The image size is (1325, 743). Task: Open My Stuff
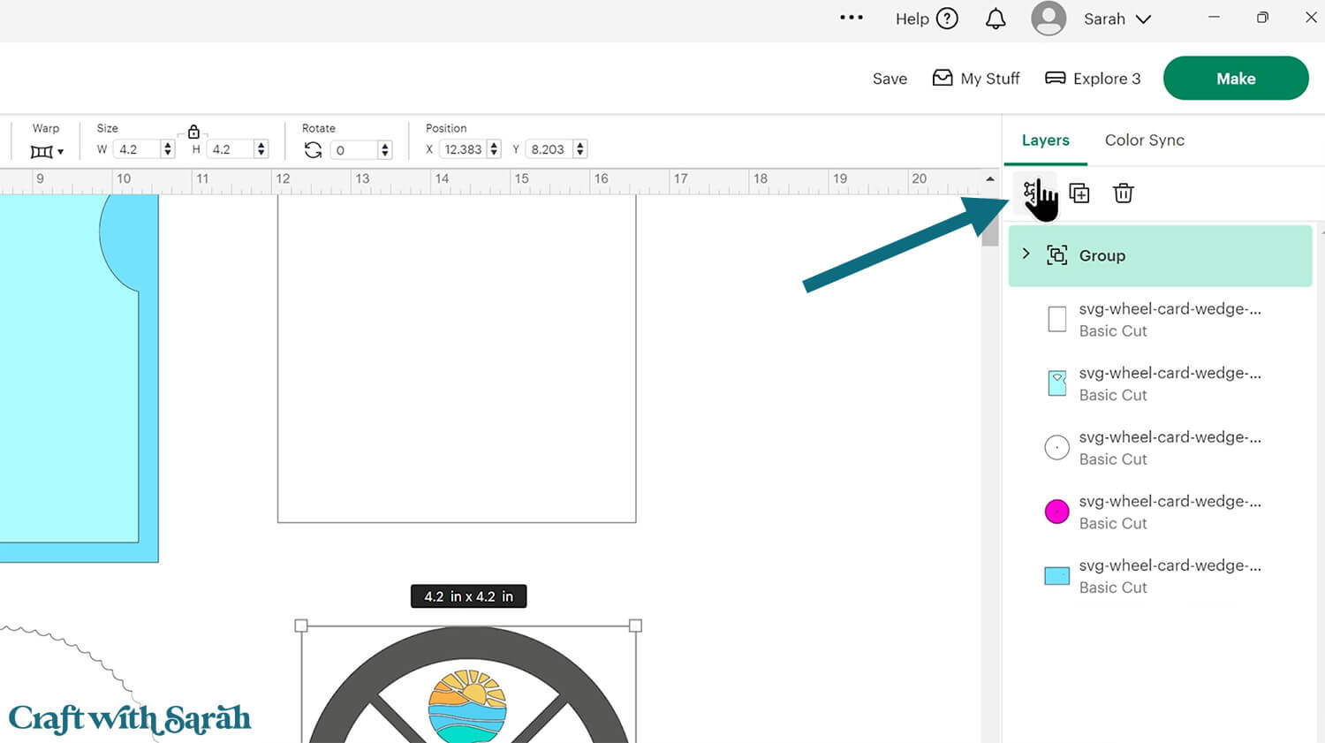tap(976, 79)
